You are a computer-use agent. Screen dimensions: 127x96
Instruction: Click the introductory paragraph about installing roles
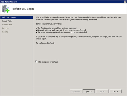pos(78,18)
